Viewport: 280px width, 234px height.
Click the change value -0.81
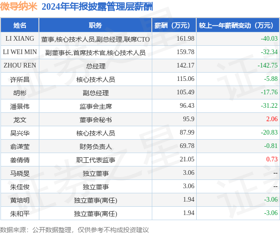click(x=271, y=146)
